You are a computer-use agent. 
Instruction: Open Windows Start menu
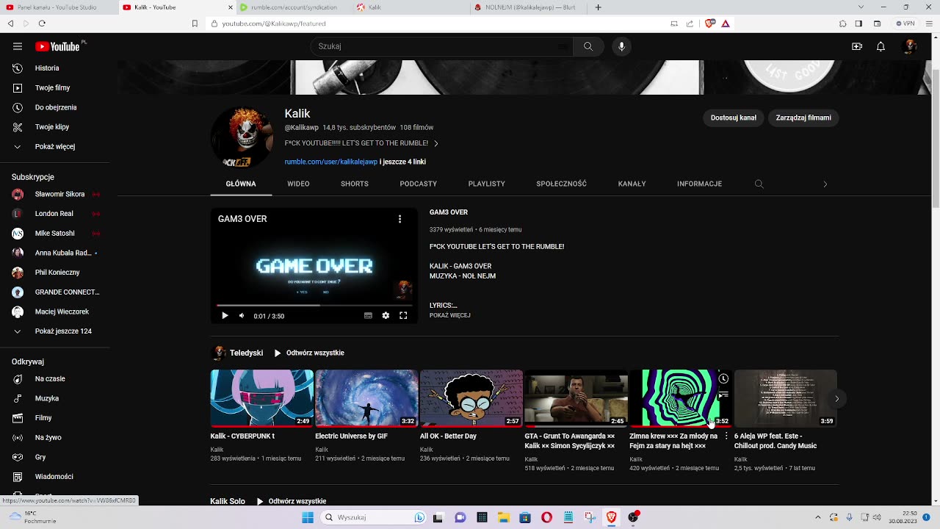pos(308,517)
